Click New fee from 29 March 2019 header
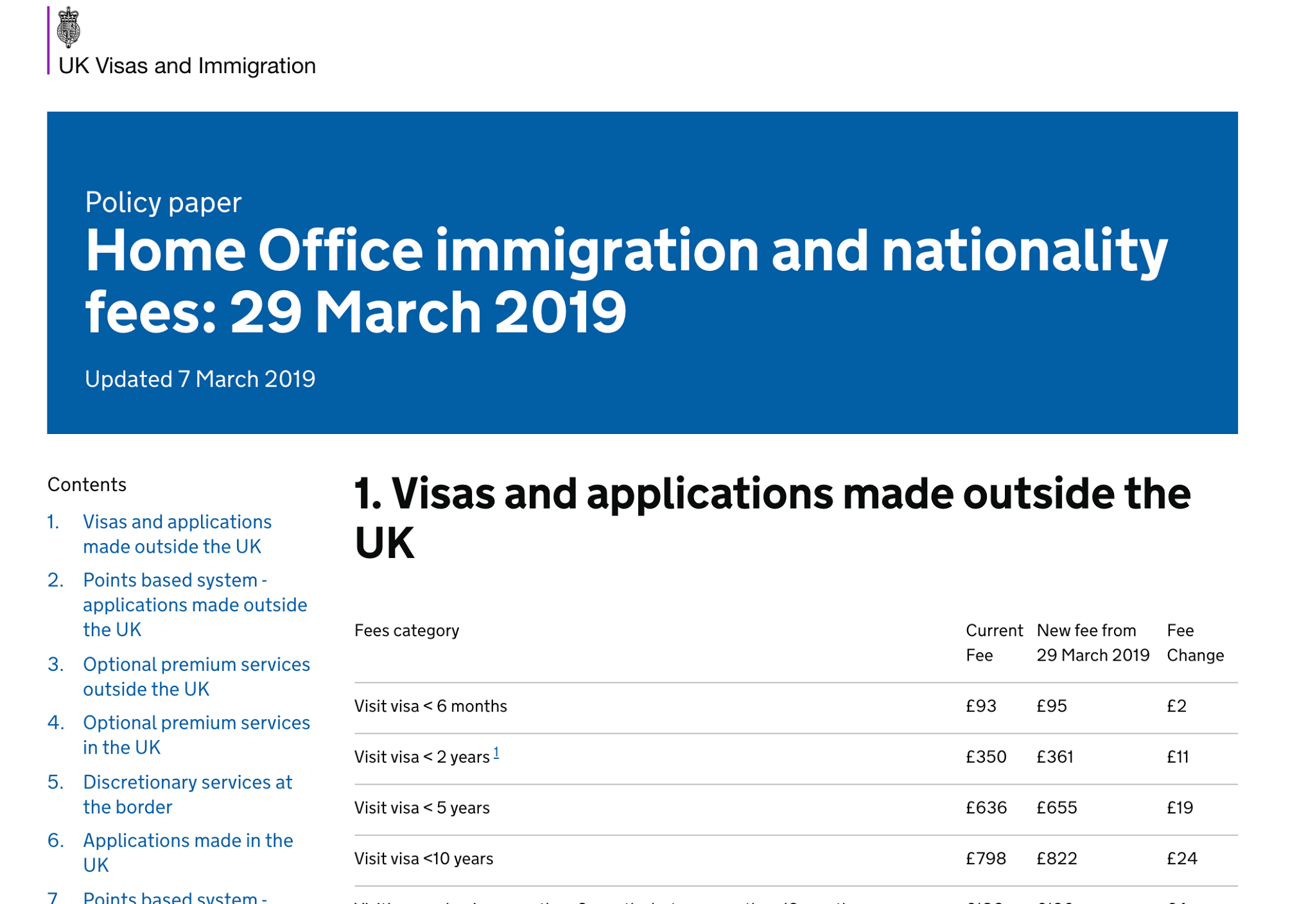Image resolution: width=1315 pixels, height=904 pixels. click(x=1093, y=643)
